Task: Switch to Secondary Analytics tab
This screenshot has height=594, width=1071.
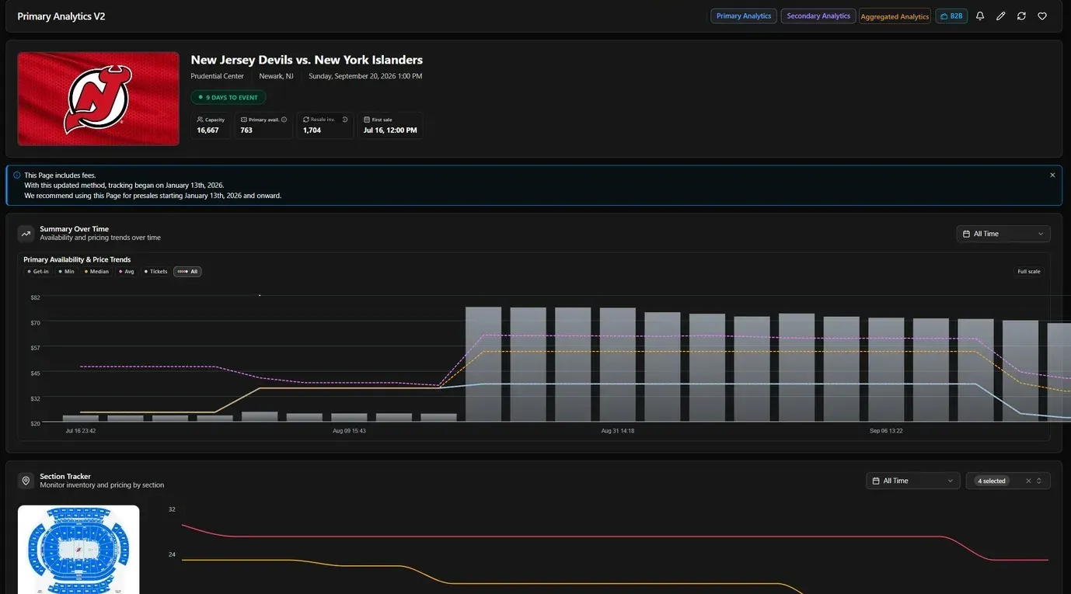Action: (x=818, y=16)
